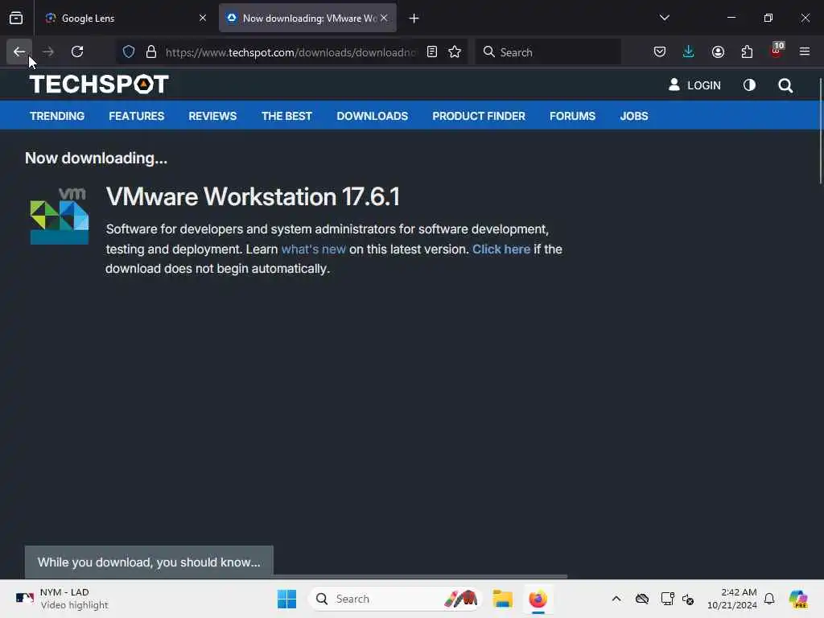Screen dimensions: 824x618
Task: Close the Now downloading VMware tab
Action: point(384,18)
